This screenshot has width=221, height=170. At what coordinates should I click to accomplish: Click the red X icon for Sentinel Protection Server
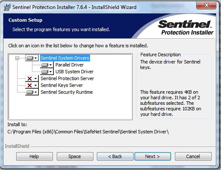click(x=29, y=78)
